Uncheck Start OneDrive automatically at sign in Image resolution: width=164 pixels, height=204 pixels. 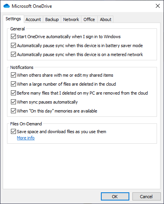pyautogui.click(x=13, y=37)
